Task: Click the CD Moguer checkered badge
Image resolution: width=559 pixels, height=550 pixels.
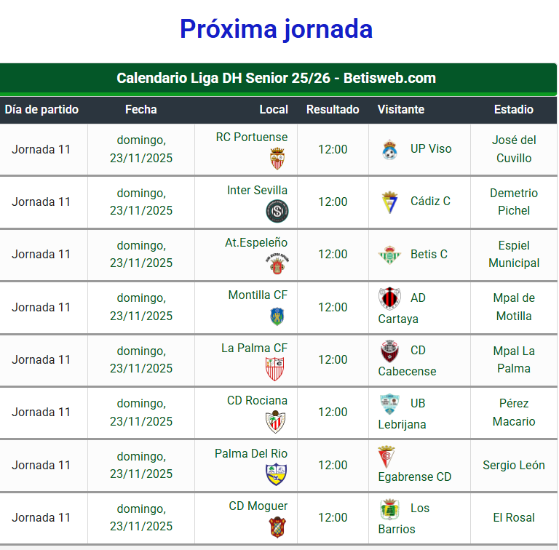Action: (x=277, y=527)
